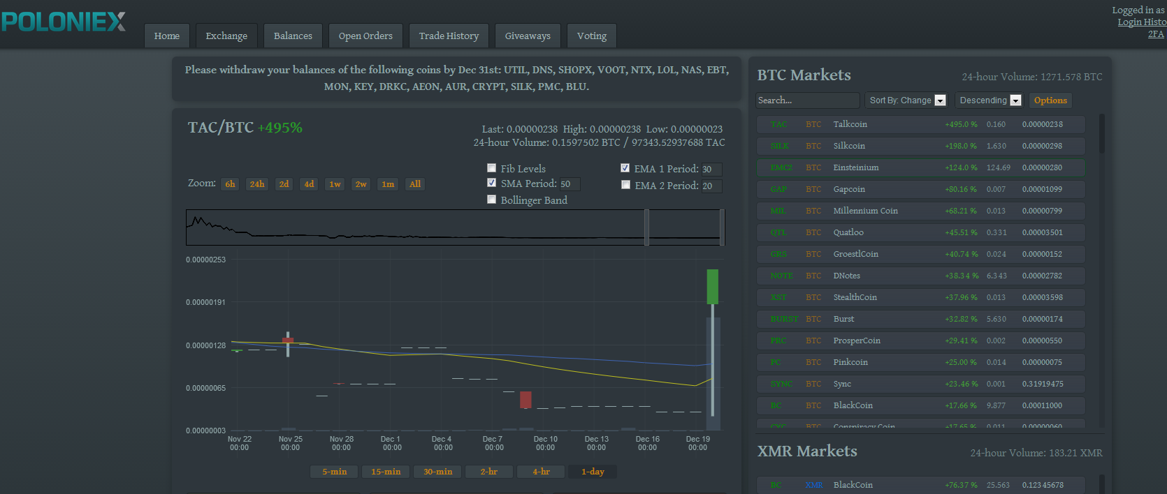The image size is (1167, 494).
Task: Select the Gapcoin market row
Action: click(x=921, y=189)
